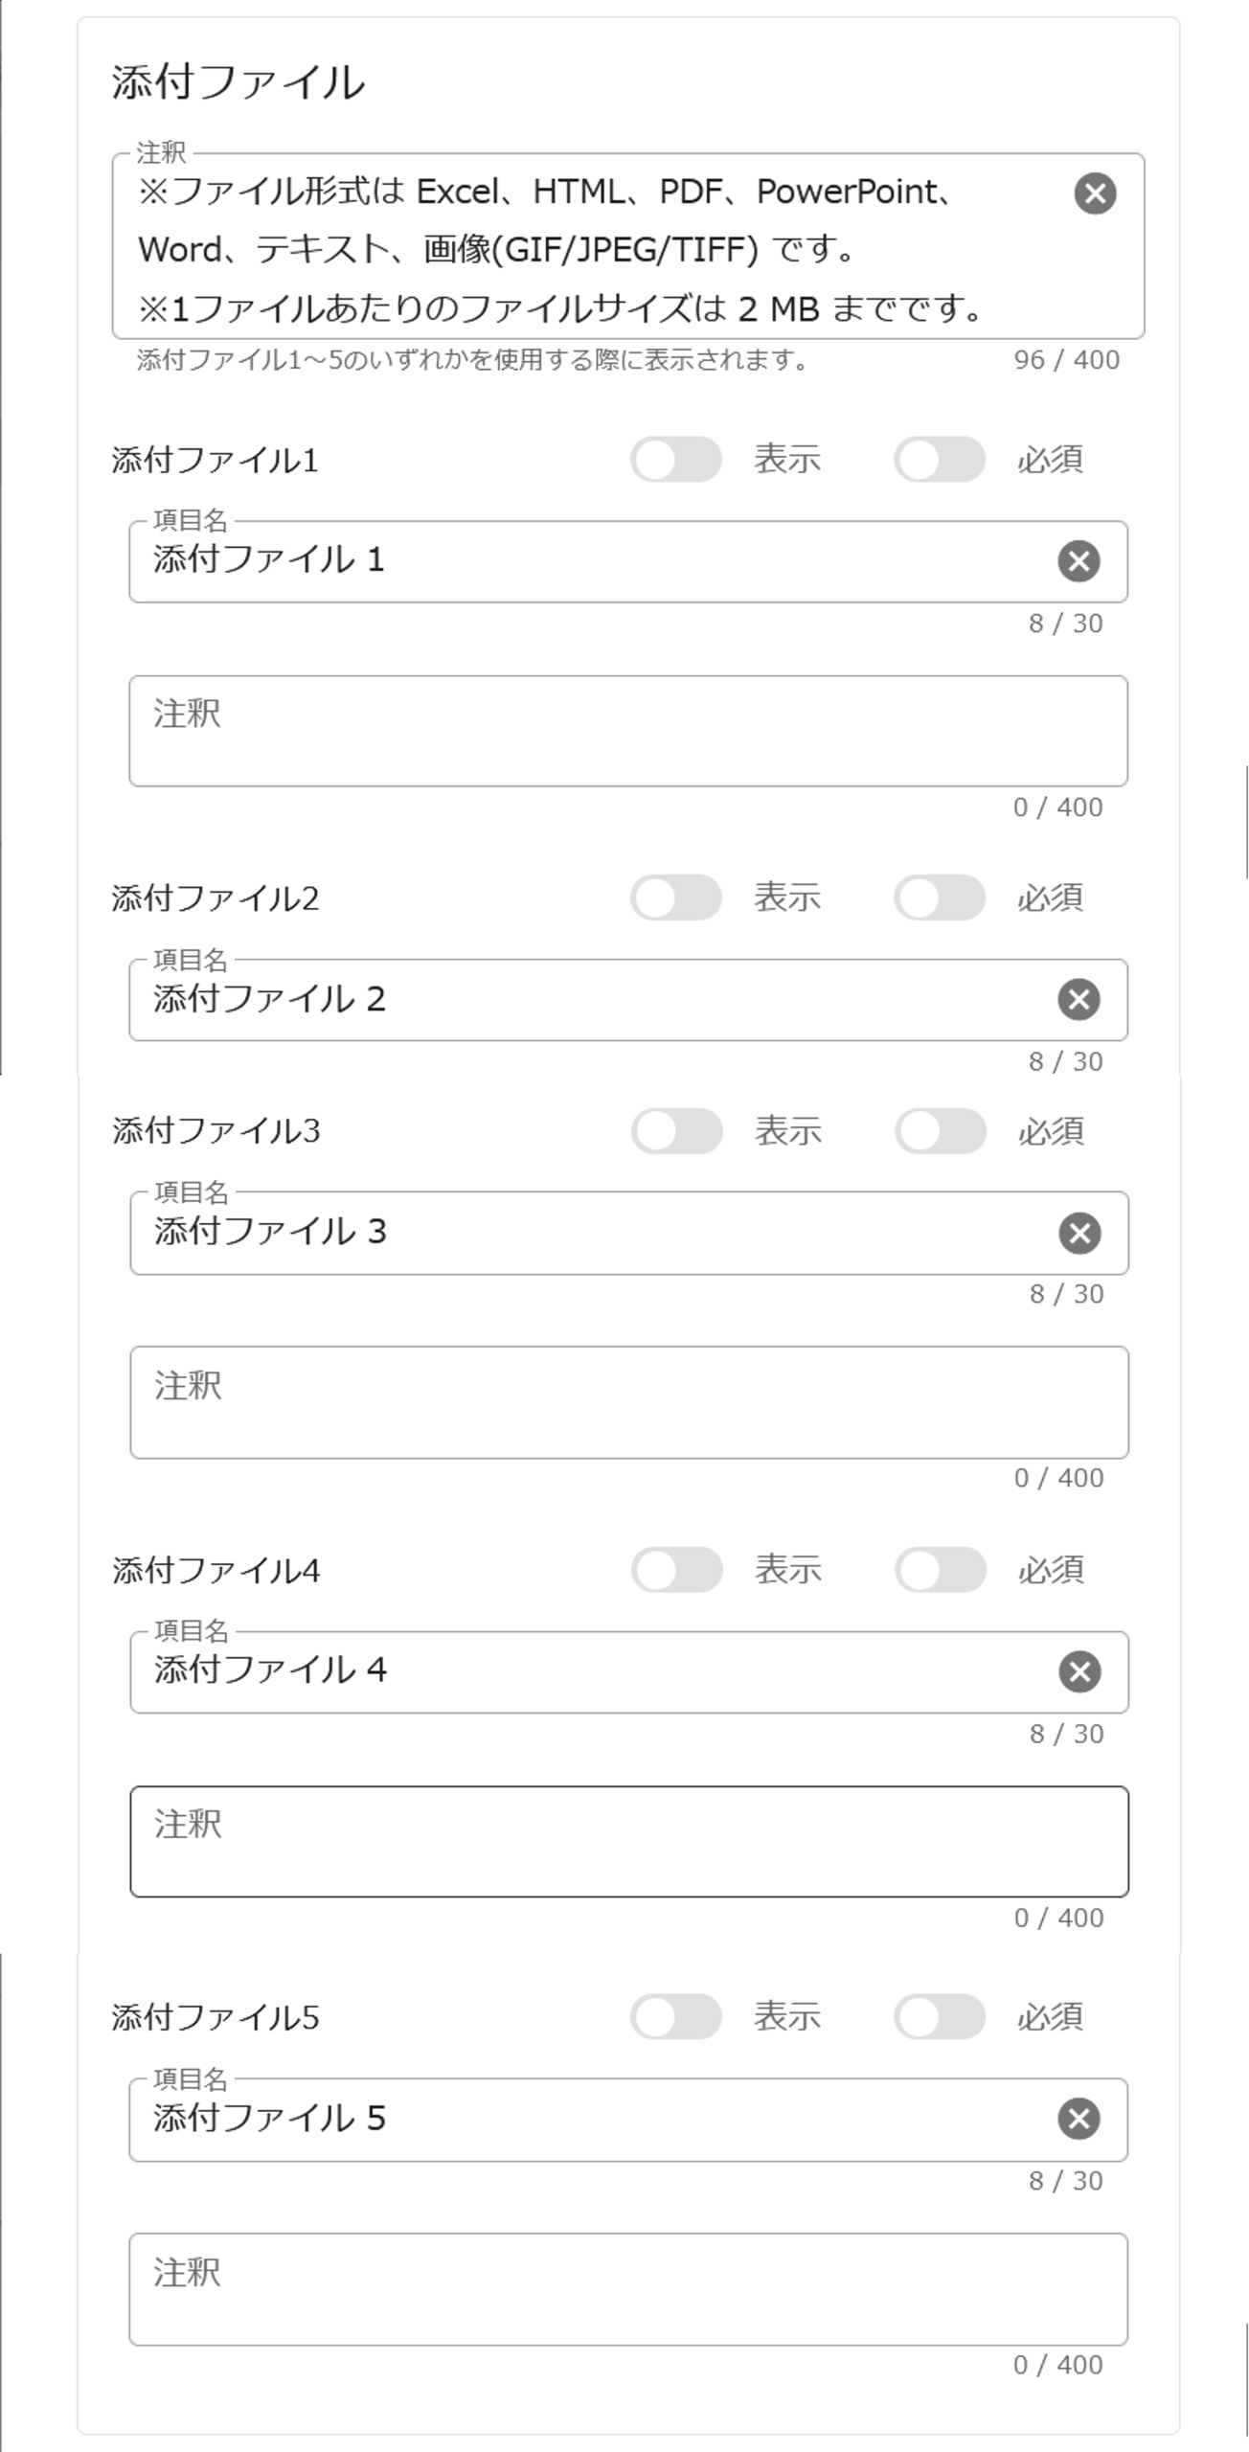
Task: Toggle 必須 for 添付ファイル5
Action: pyautogui.click(x=939, y=2017)
